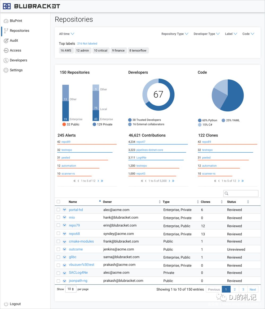Click the Logout power icon

(6, 304)
